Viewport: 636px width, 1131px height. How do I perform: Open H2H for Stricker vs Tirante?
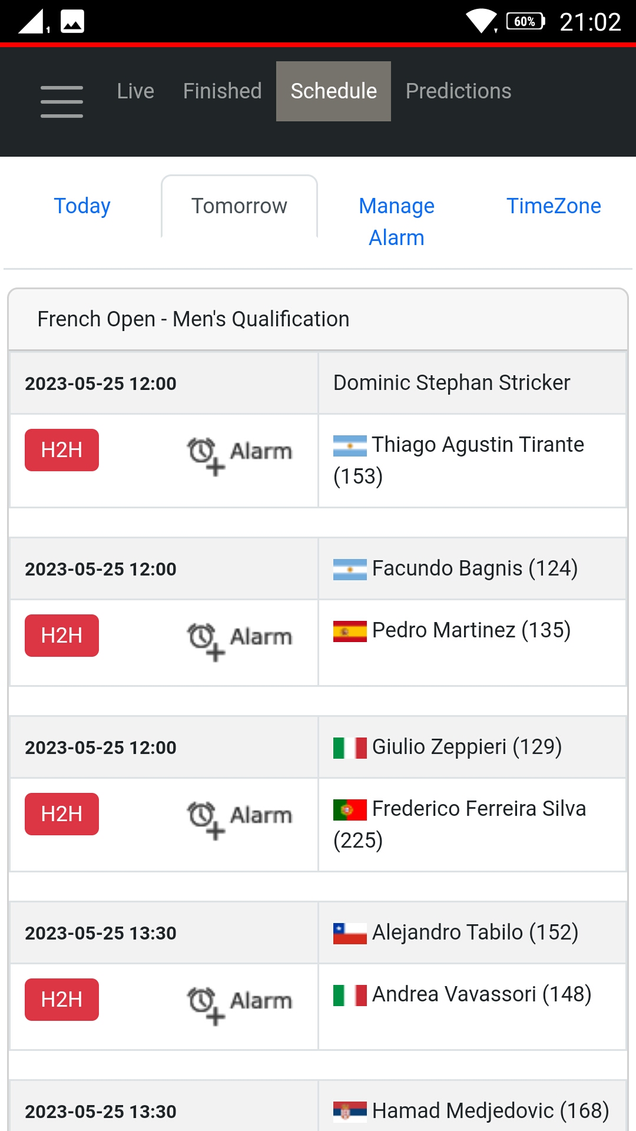pyautogui.click(x=62, y=450)
